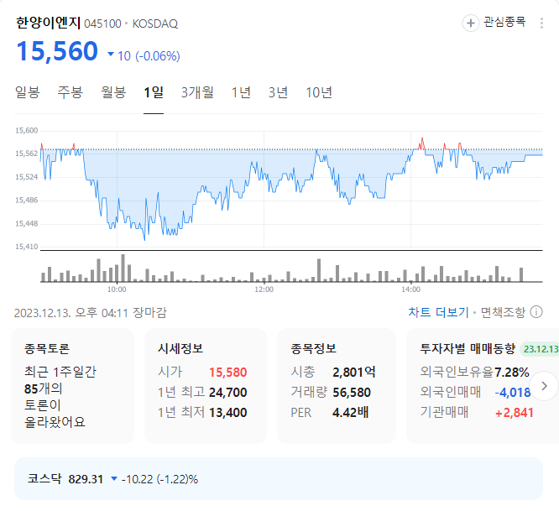Open the three-dot more options menu
The height and width of the screenshot is (511, 559).
(x=541, y=23)
